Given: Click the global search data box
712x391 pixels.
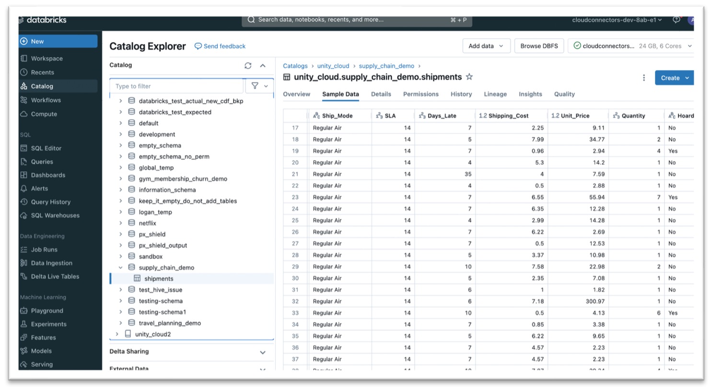Looking at the screenshot, I should (x=357, y=20).
